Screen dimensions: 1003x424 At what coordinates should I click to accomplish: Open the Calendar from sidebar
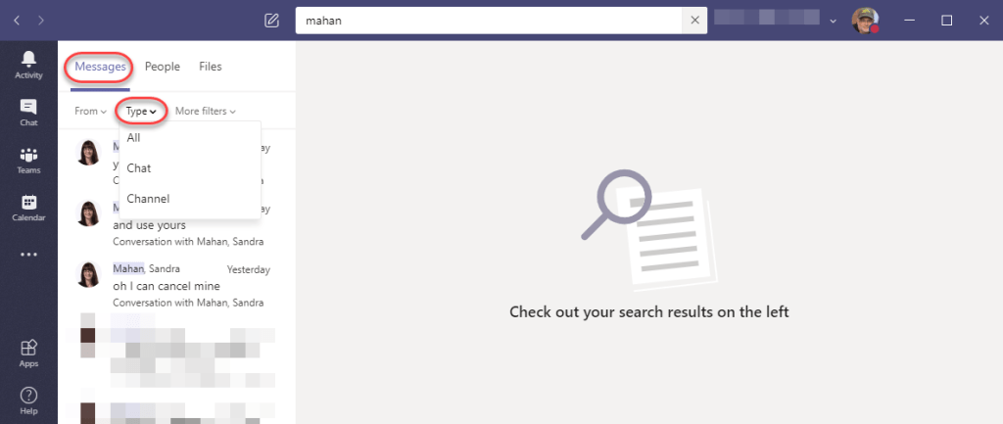[28, 208]
